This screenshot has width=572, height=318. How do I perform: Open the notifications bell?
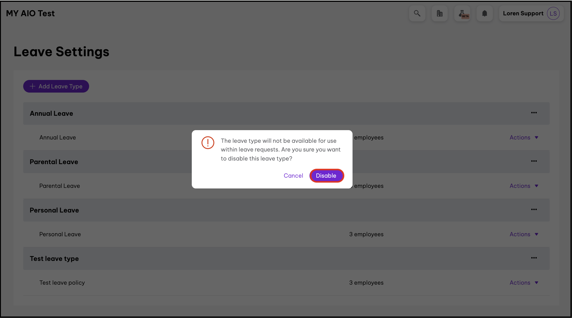click(484, 14)
